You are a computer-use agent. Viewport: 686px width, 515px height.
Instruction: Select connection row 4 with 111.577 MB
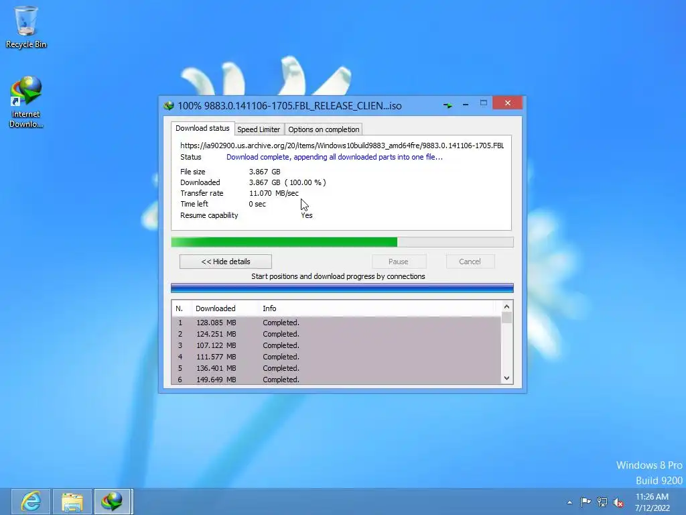click(336, 357)
